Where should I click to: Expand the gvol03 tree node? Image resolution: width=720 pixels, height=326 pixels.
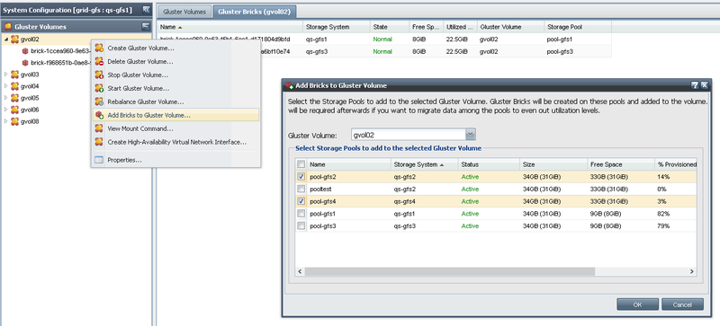pyautogui.click(x=6, y=75)
